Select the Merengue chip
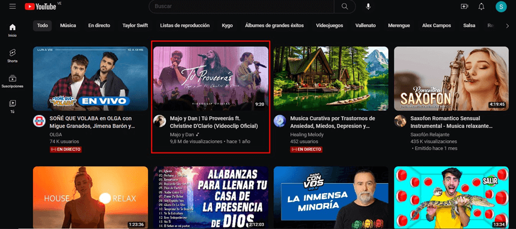The height and width of the screenshot is (229, 516). (399, 26)
